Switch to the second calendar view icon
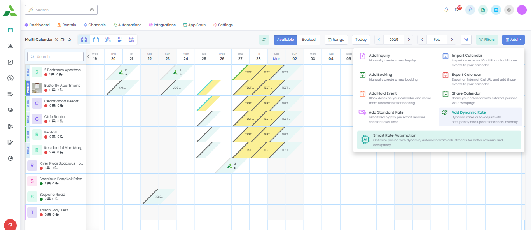This screenshot has width=531, height=230. [96, 40]
